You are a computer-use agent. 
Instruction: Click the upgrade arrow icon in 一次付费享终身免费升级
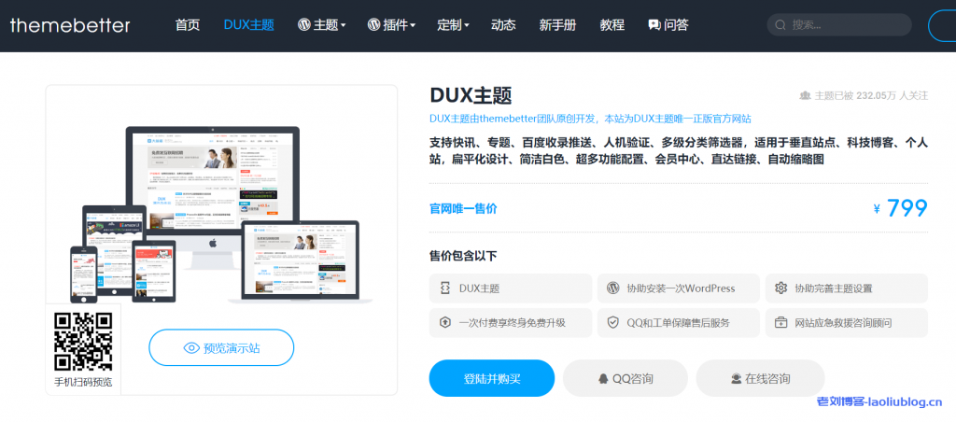[x=445, y=323]
